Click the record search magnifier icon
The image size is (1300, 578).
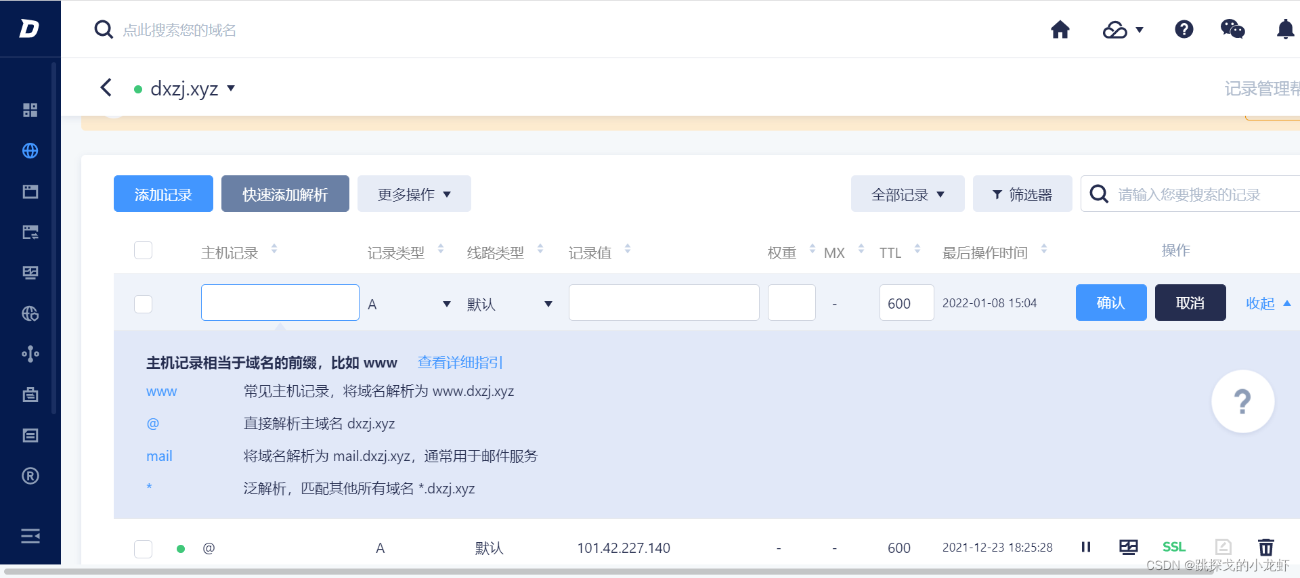[1099, 194]
